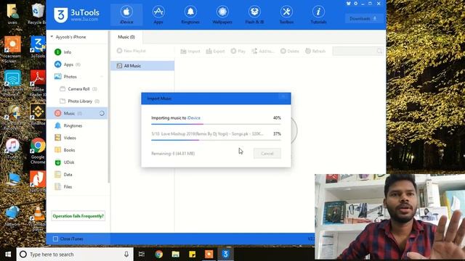The image size is (465, 261).
Task: Click the sidebar vertical scrollbar
Action: point(109,107)
